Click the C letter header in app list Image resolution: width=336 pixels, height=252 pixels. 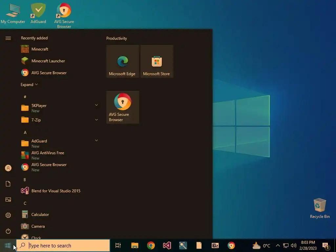pos(25,203)
